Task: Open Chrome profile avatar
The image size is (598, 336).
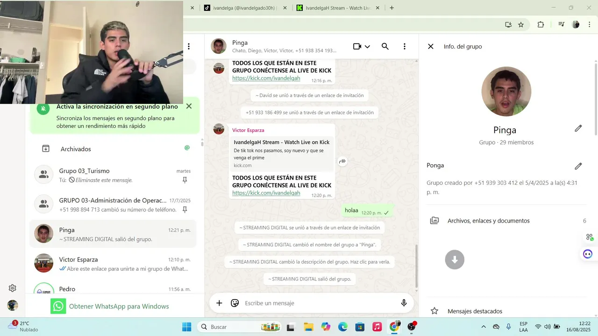Action: tap(576, 25)
